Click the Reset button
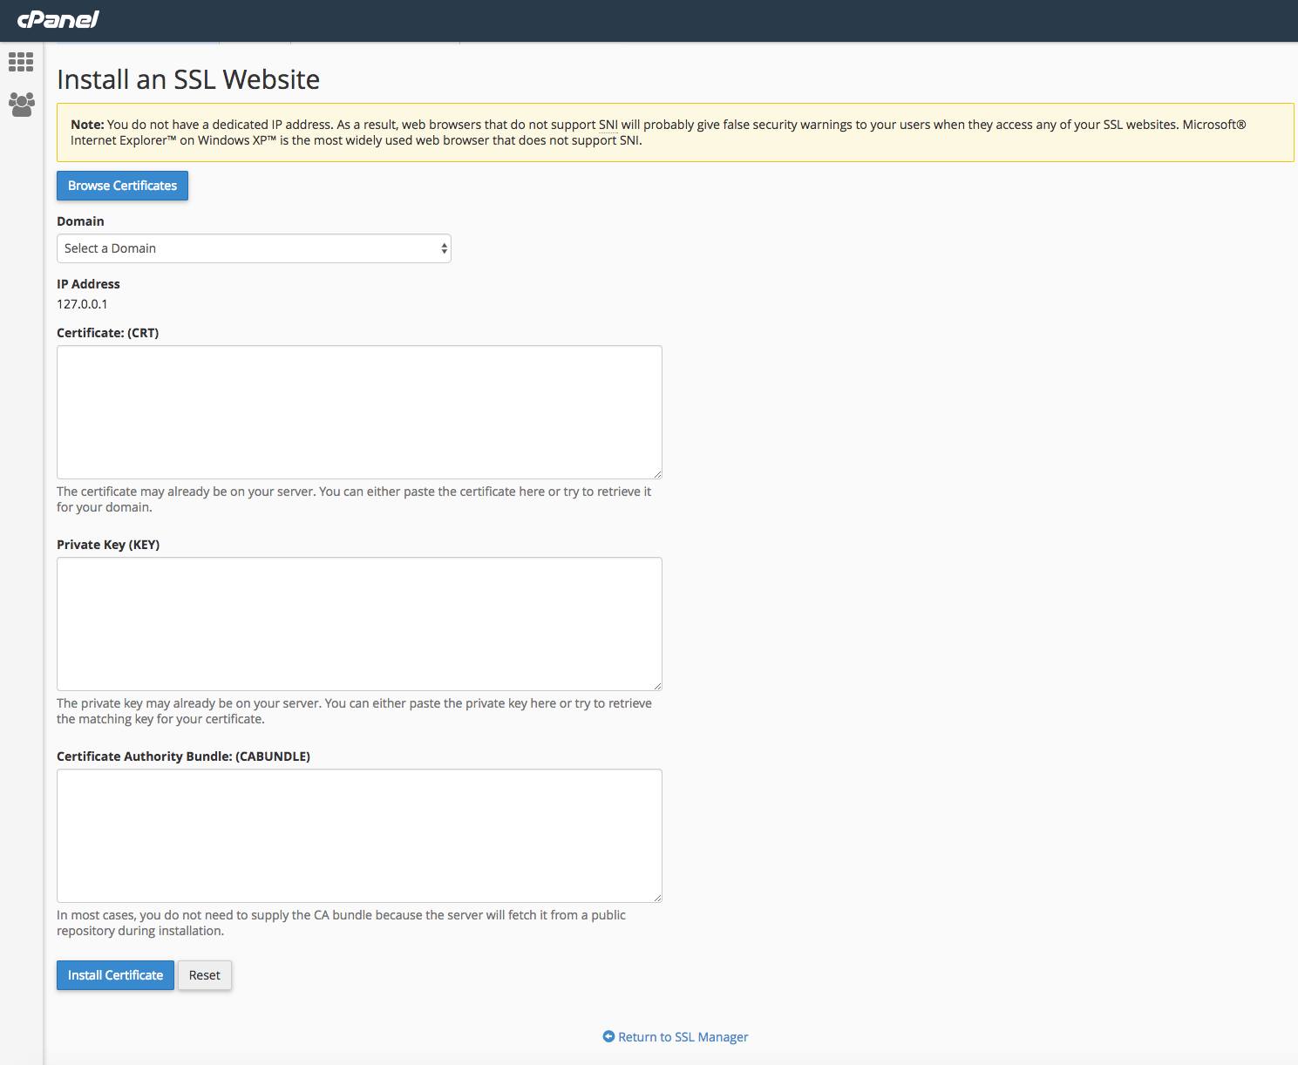The height and width of the screenshot is (1065, 1298). point(204,974)
